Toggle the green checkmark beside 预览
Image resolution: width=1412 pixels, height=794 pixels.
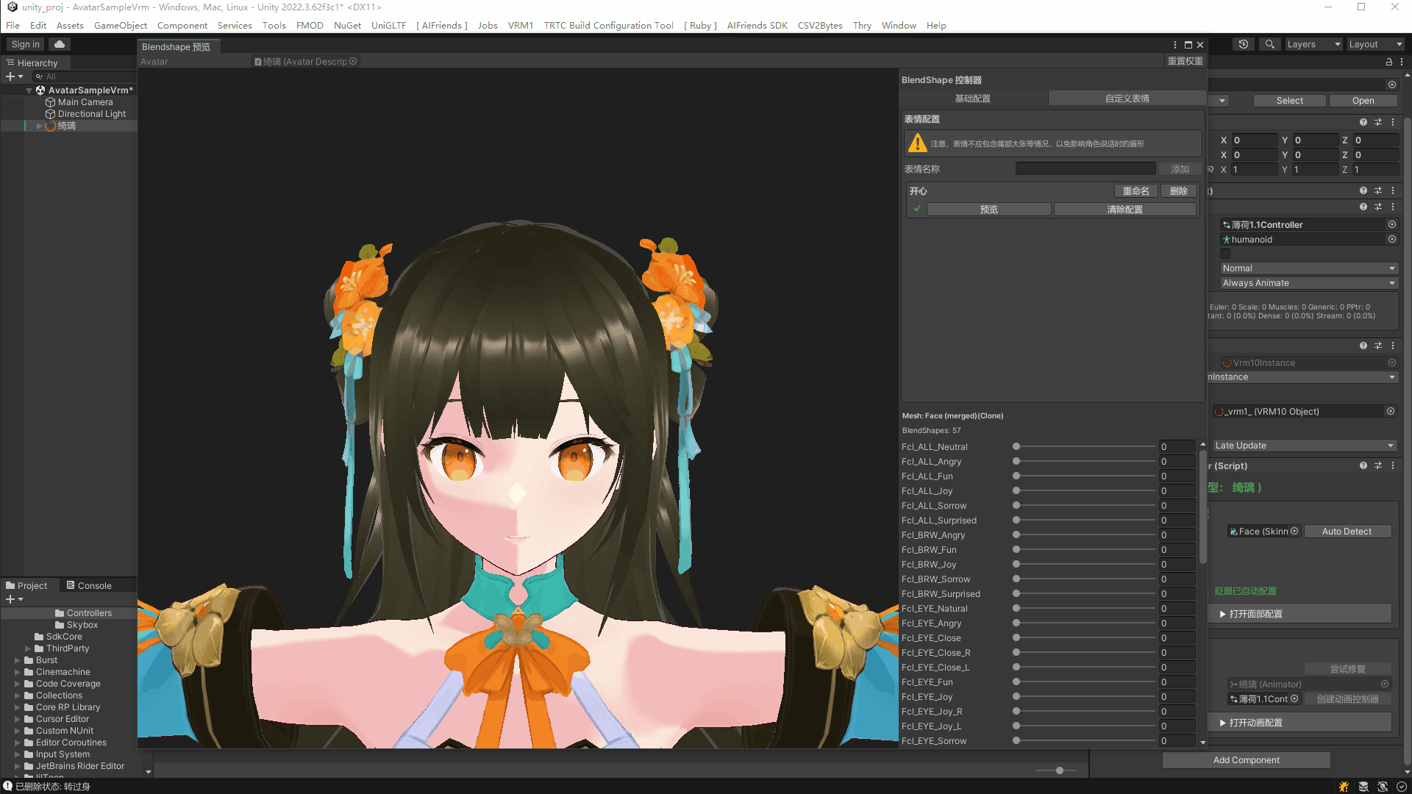(x=917, y=210)
